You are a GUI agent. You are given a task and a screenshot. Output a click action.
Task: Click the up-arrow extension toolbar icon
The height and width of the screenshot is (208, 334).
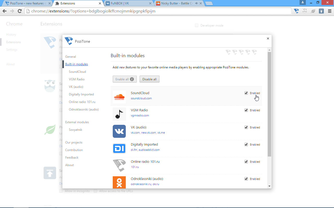point(321,11)
